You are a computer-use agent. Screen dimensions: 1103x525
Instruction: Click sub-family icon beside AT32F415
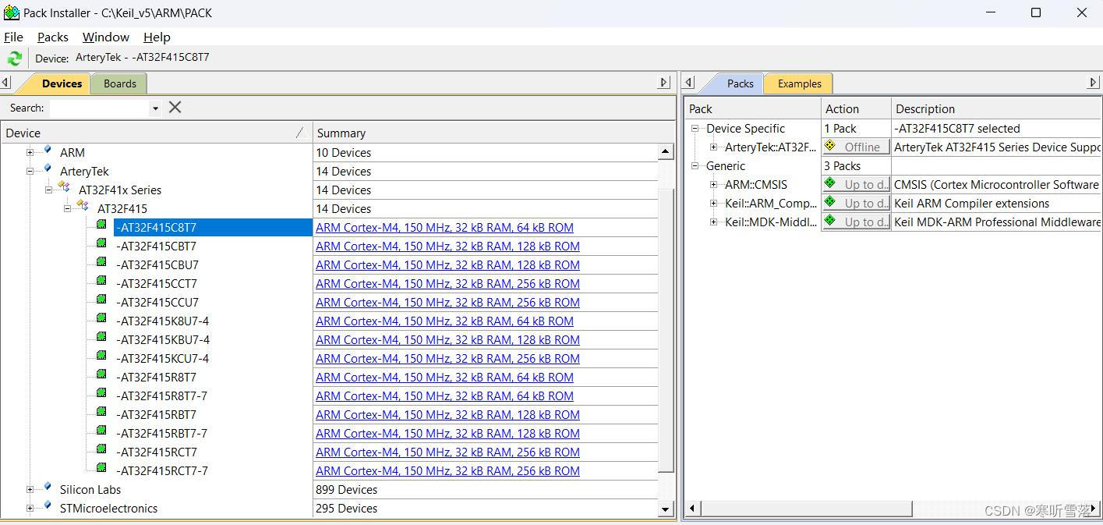tap(83, 207)
